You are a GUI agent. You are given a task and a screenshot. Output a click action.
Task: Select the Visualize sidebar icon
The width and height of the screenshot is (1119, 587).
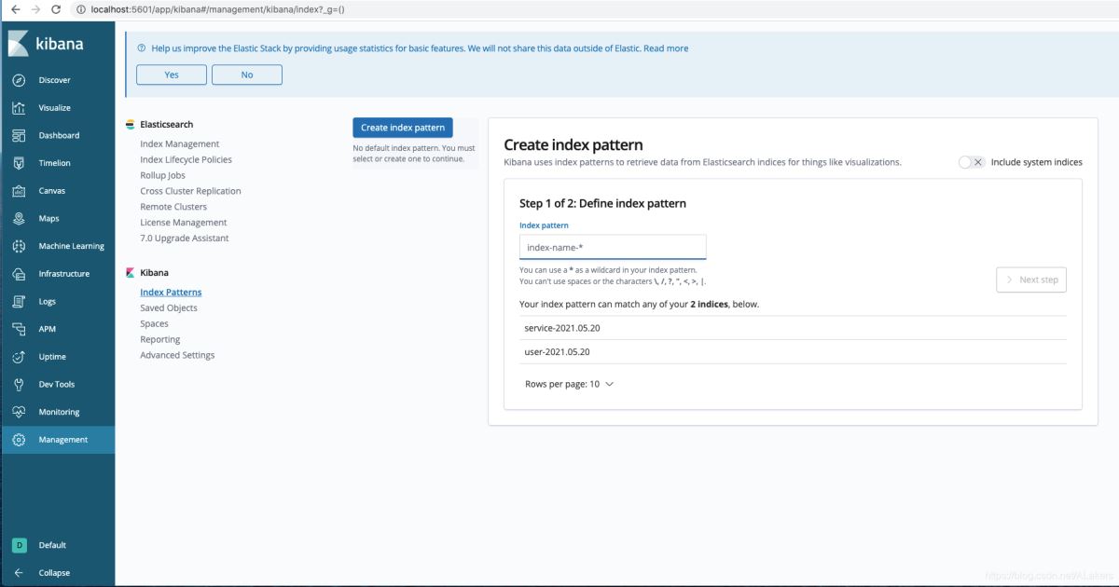[x=21, y=107]
